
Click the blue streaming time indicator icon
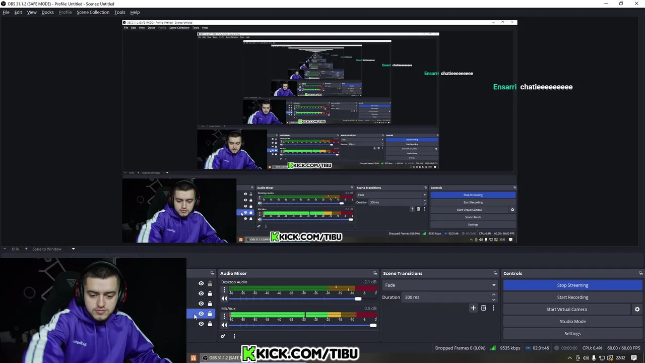[528, 348]
